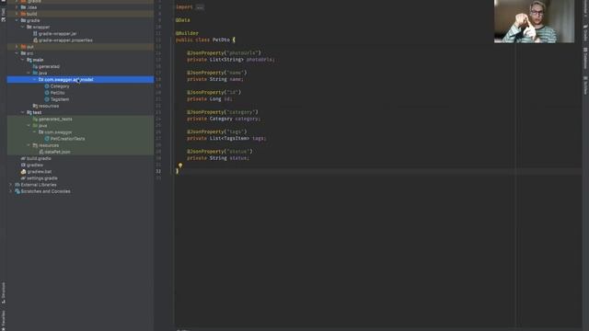Open the Gradle tool window tab
Screen dimensions: 589x331
click(585, 33)
